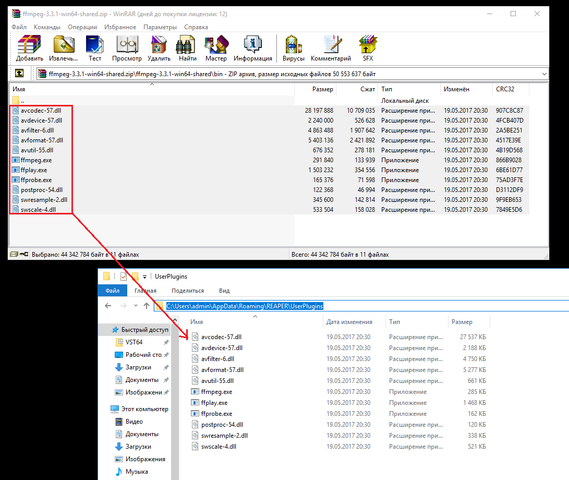Click the disk/key status icon in WinRAR status bar

pos(19,254)
